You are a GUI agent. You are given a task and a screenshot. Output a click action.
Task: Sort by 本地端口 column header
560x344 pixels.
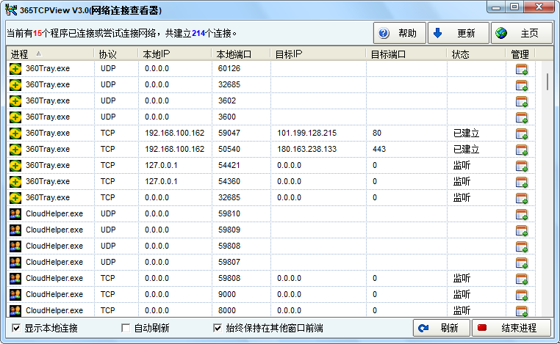click(x=241, y=54)
